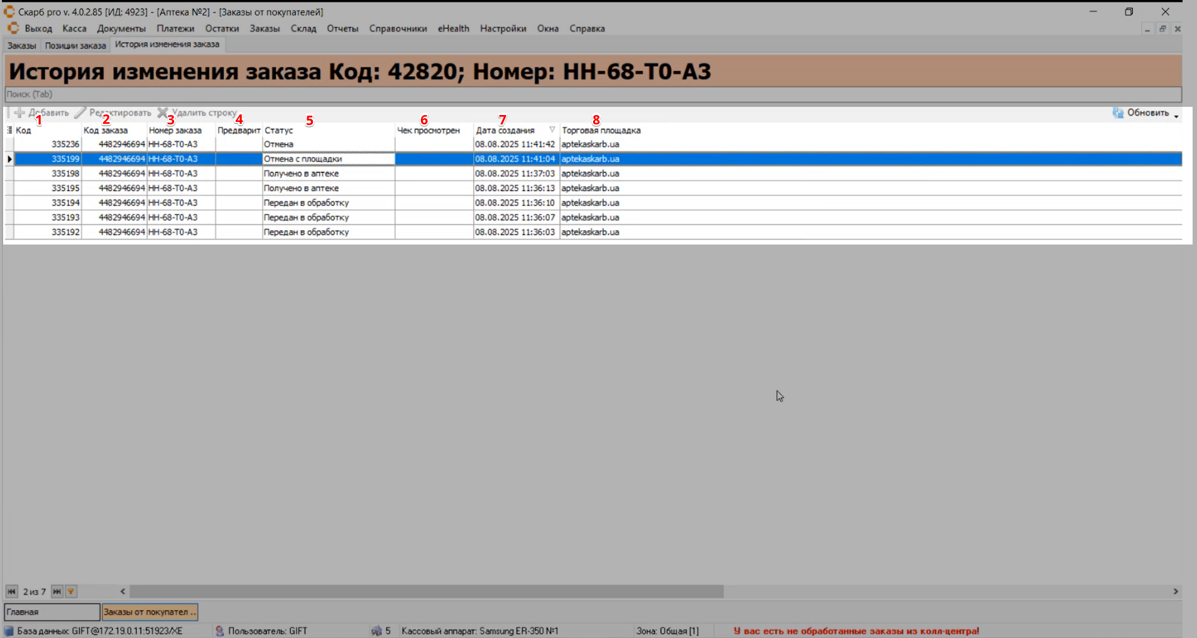This screenshot has width=1197, height=638.
Task: Open the Дата создания column filter dropdown
Action: (552, 130)
